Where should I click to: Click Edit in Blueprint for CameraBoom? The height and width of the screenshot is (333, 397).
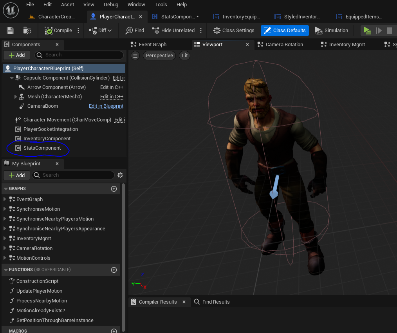tap(106, 106)
